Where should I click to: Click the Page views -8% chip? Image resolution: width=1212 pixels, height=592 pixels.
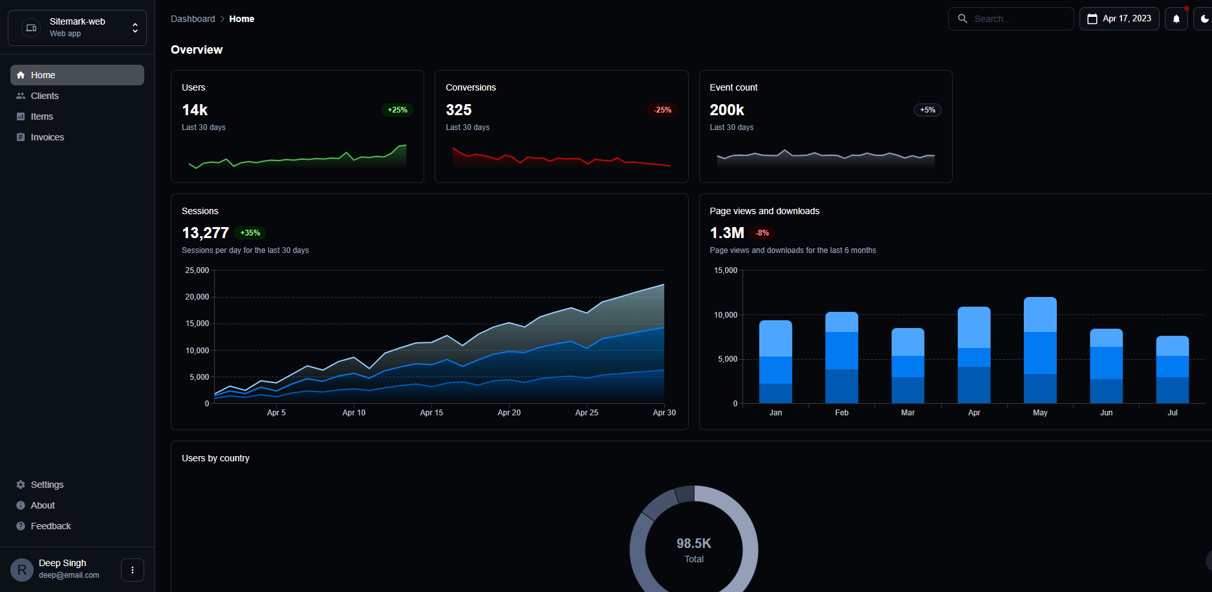click(763, 233)
